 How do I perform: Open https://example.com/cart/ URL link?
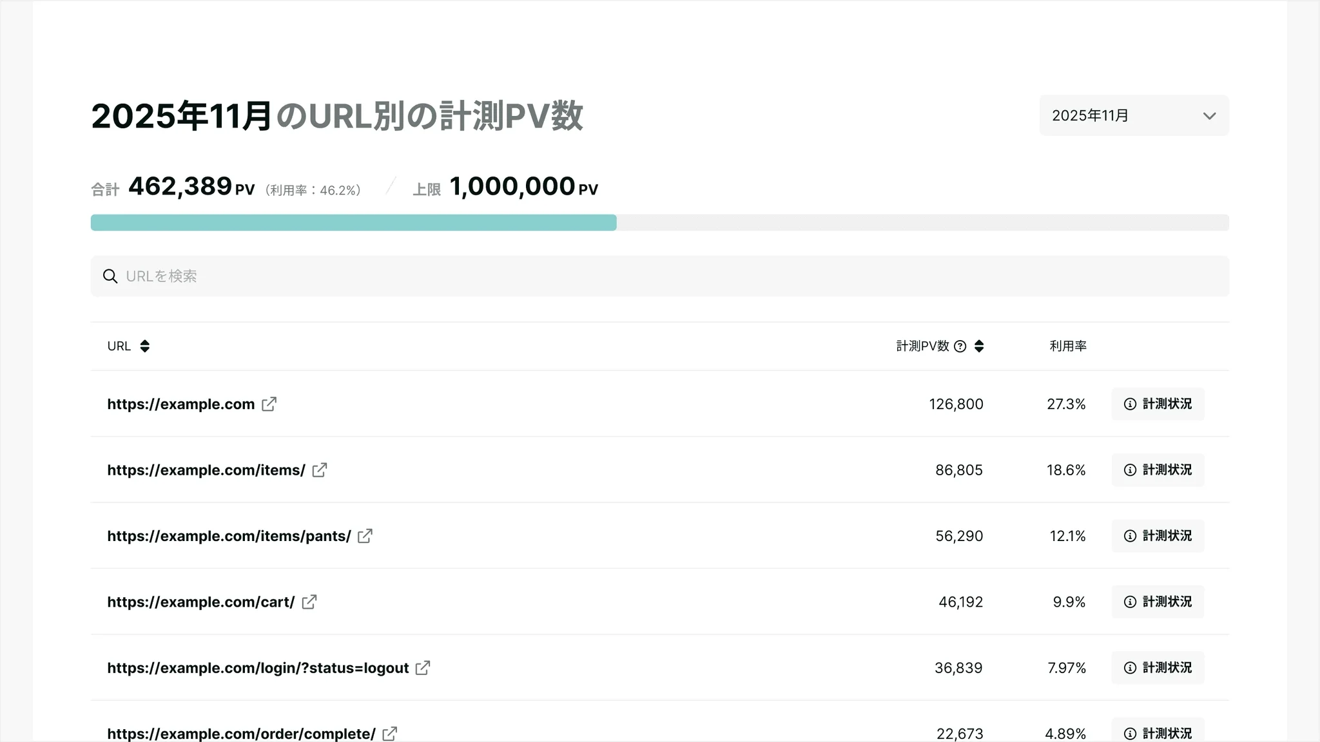201,602
